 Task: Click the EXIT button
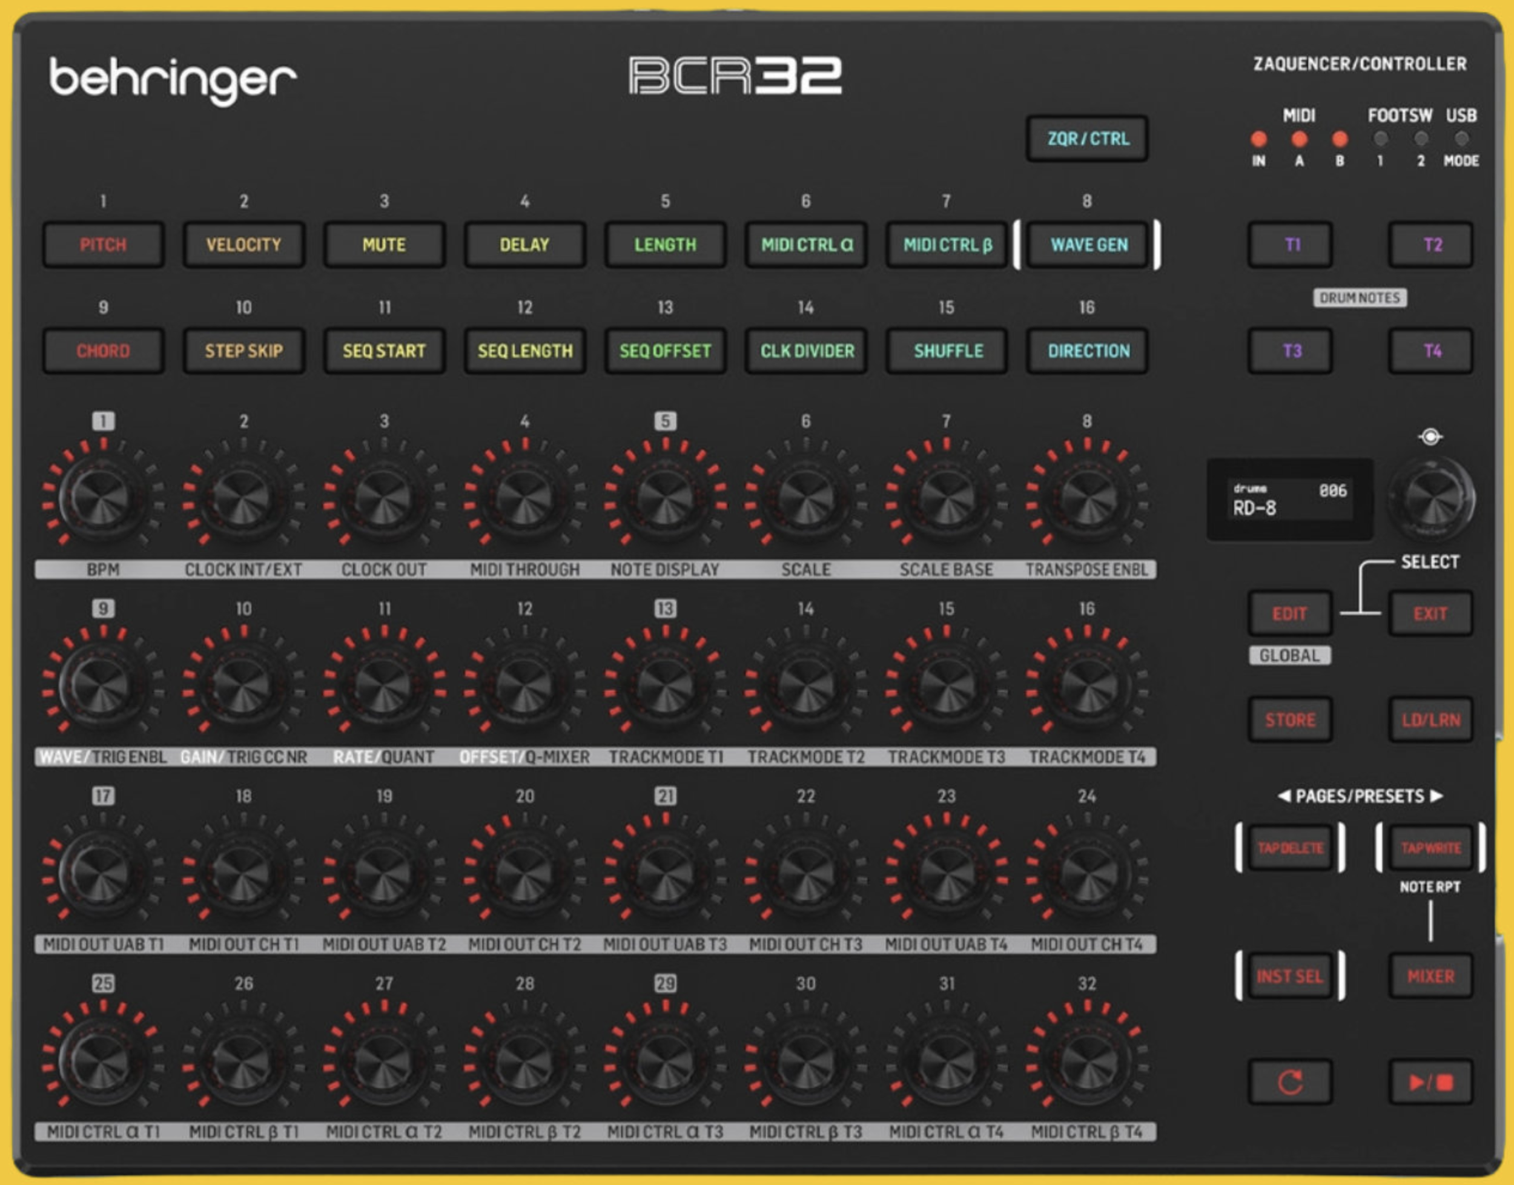[1431, 614]
